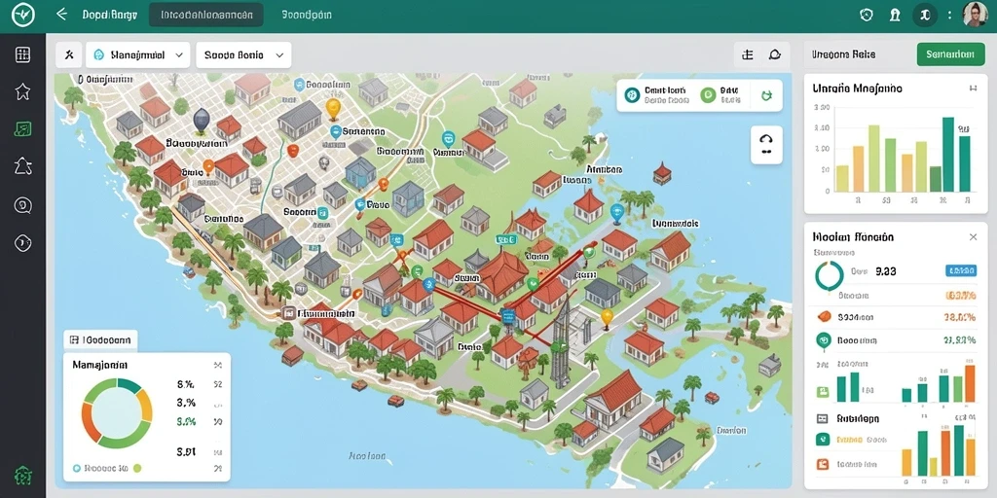
Task: Expand the first map filter dropdown
Action: [138, 55]
